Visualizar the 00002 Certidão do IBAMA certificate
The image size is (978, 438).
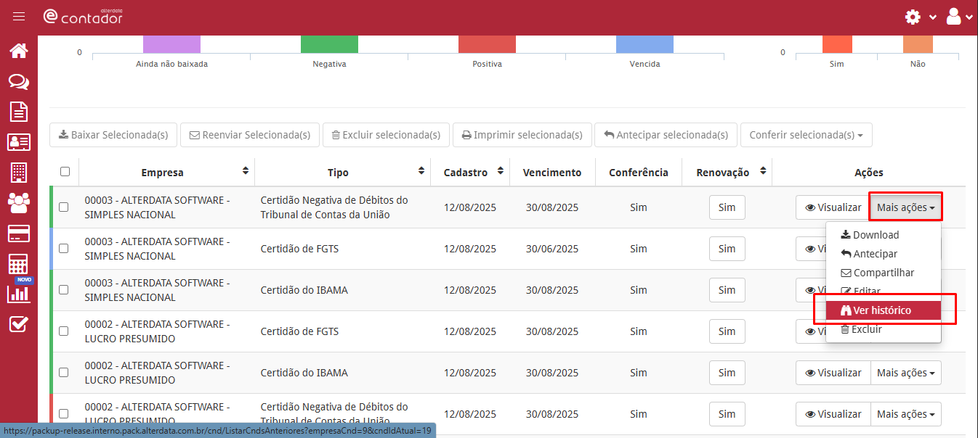833,373
